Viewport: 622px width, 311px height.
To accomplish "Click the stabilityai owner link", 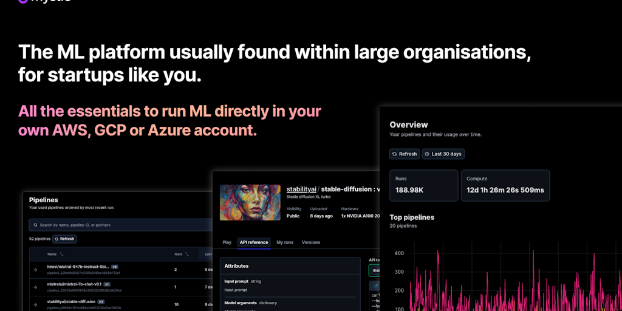I will click(301, 190).
